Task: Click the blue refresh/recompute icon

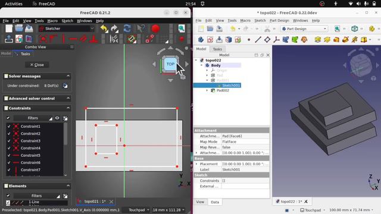Action: tap(127, 29)
